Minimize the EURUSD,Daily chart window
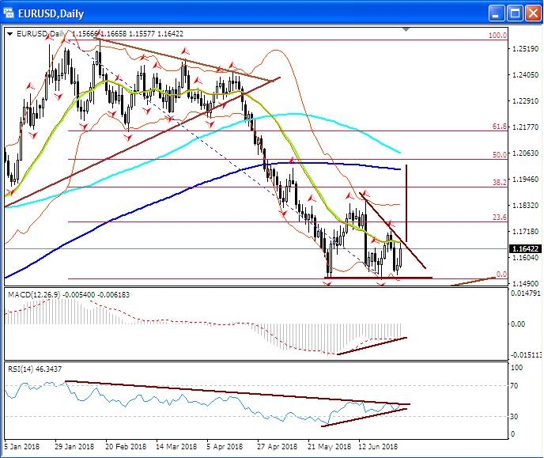Viewport: 544px width, 458px height. [x=496, y=12]
